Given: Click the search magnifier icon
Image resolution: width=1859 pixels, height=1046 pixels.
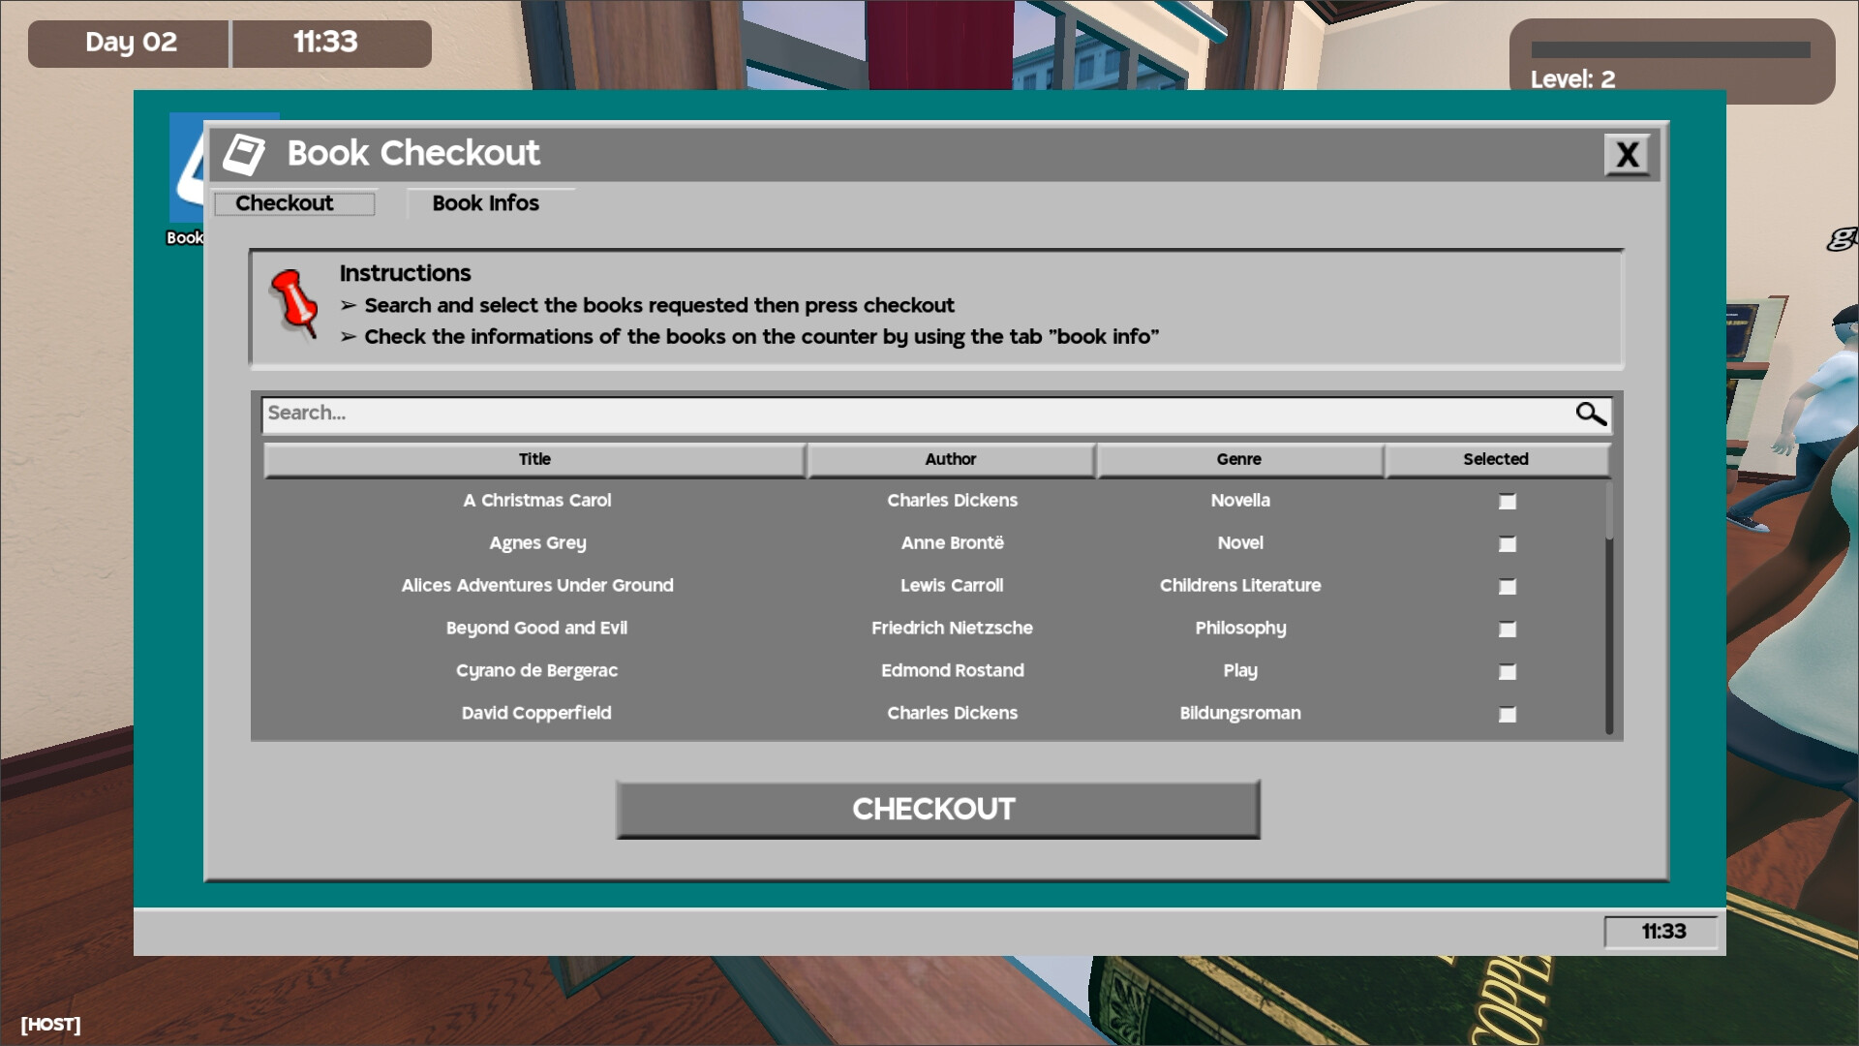Looking at the screenshot, I should [x=1590, y=412].
